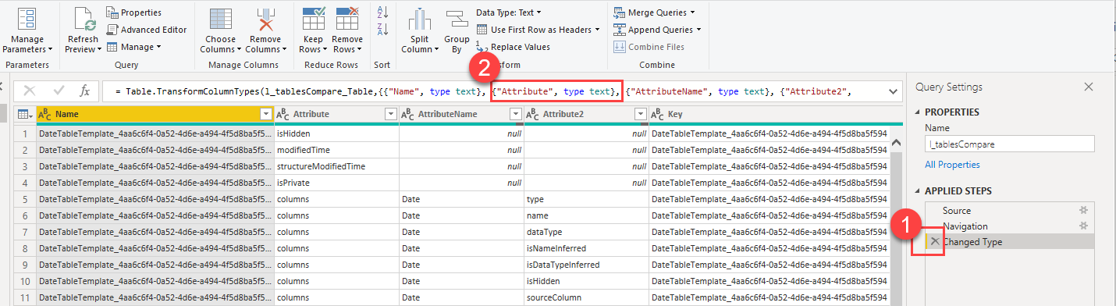
Task: Click the Remove Columns icon
Action: (265, 19)
